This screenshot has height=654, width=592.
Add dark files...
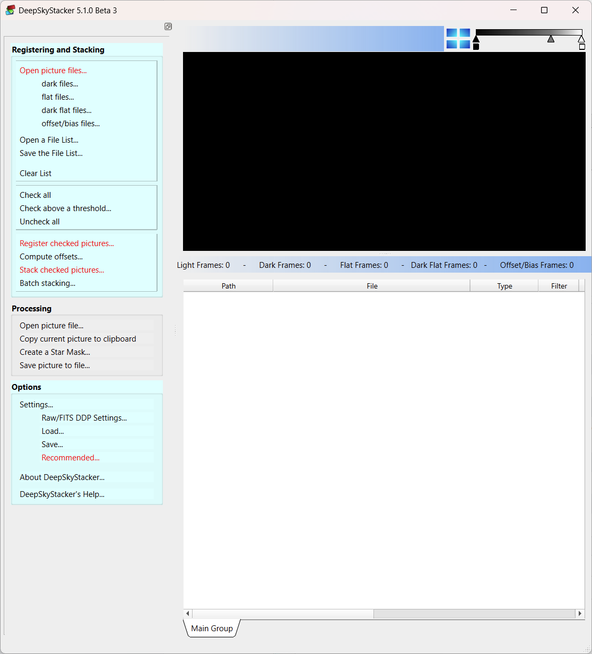(60, 84)
